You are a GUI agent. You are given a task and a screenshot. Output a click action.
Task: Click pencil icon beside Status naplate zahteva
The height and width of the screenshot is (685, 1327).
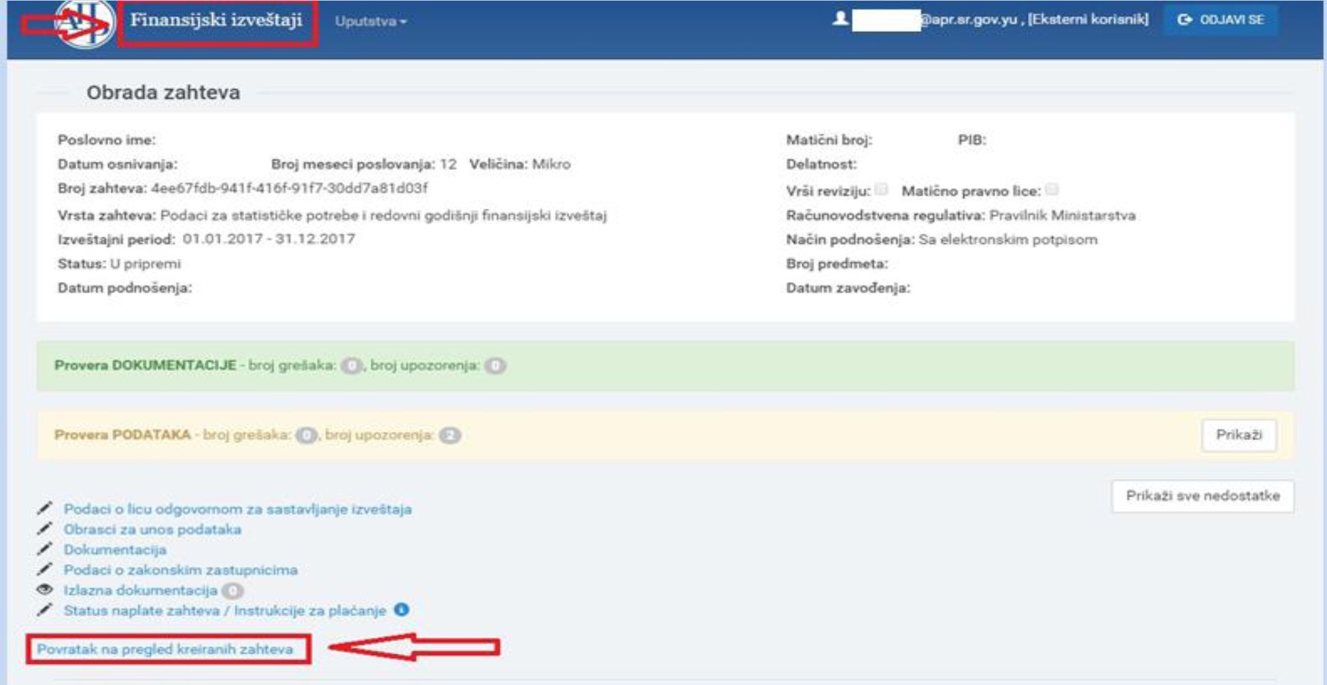click(44, 610)
